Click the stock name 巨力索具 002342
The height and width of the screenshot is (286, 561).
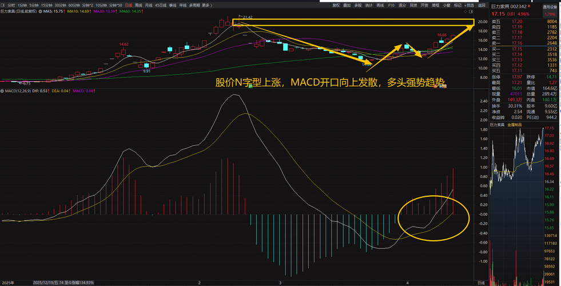click(x=508, y=6)
